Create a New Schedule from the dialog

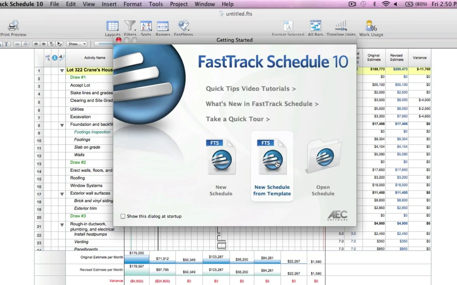point(221,167)
